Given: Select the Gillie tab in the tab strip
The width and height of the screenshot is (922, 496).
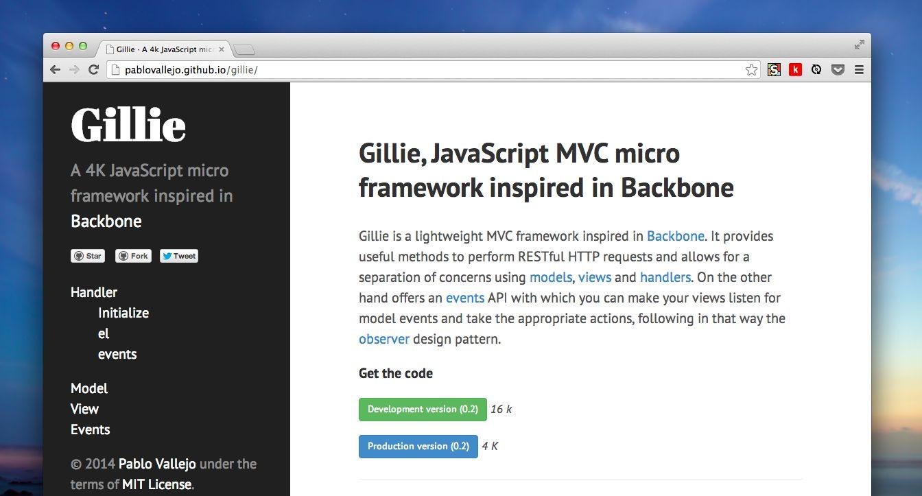Looking at the screenshot, I should tap(163, 49).
